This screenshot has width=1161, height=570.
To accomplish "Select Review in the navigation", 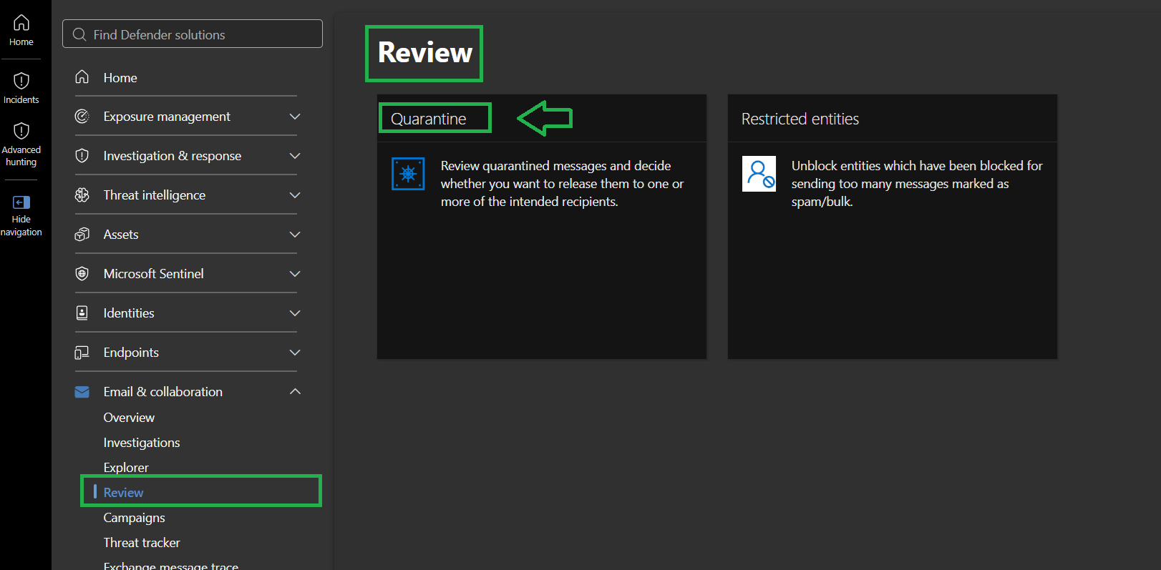I will pos(123,493).
